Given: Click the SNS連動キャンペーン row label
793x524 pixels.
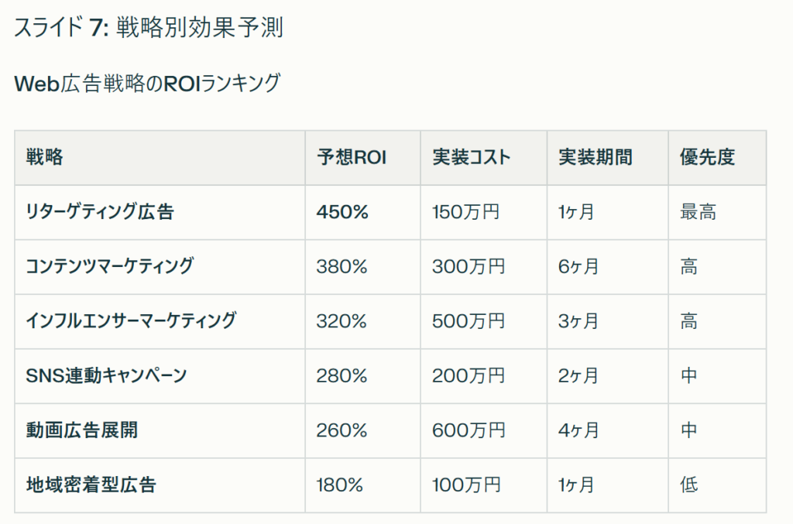Looking at the screenshot, I should click(x=106, y=376).
